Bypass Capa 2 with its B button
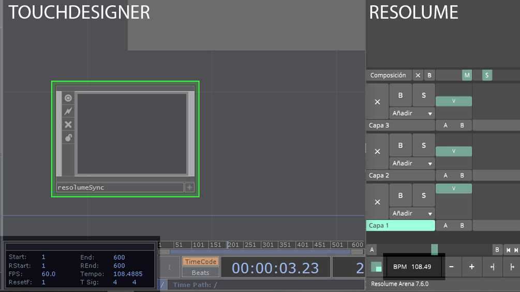Image resolution: width=520 pixels, height=292 pixels. tap(400, 145)
